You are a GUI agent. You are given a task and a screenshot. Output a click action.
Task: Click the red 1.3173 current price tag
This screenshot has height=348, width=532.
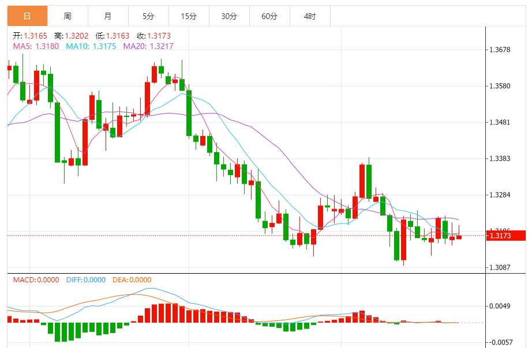pyautogui.click(x=506, y=236)
